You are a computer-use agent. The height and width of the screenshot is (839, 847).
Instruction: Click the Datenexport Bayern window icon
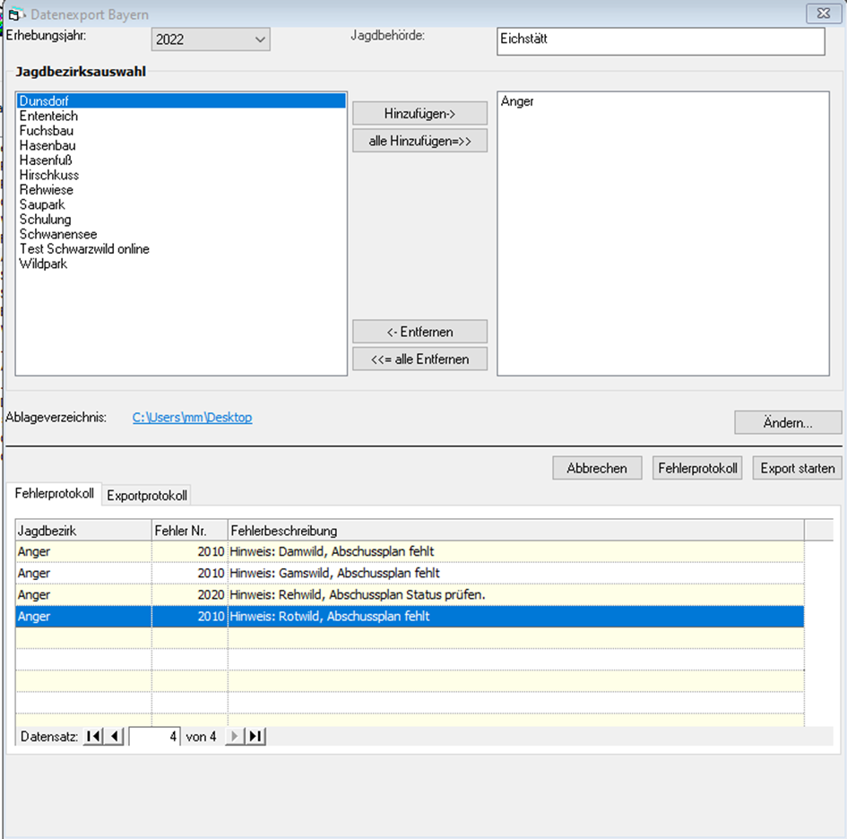[x=14, y=14]
